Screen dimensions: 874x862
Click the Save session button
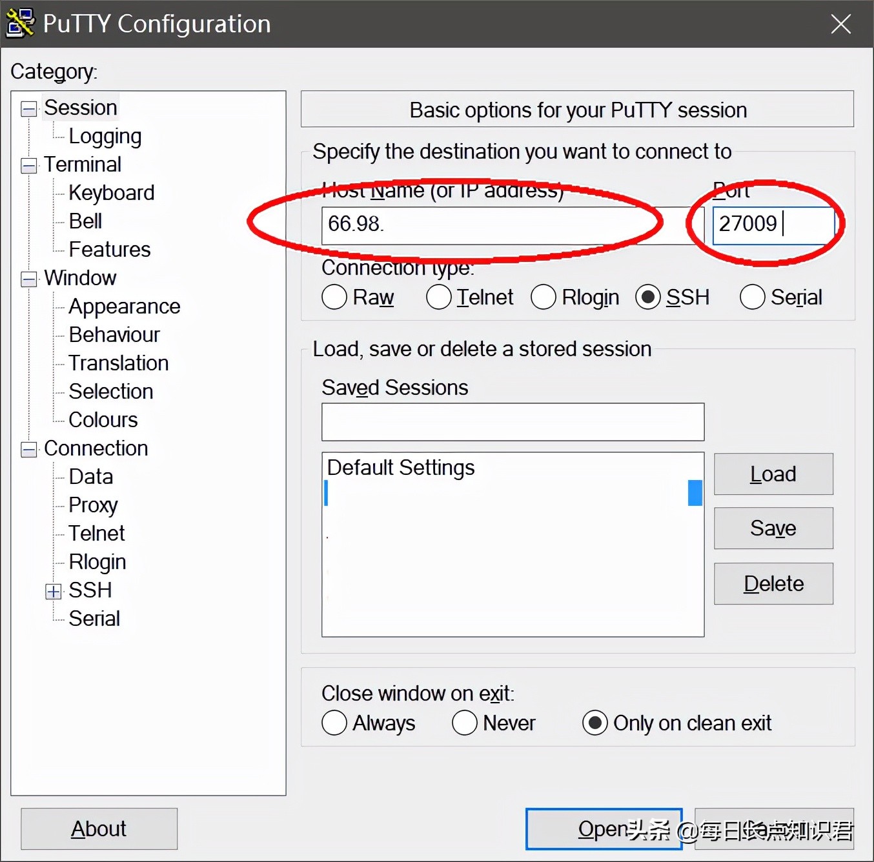(773, 528)
